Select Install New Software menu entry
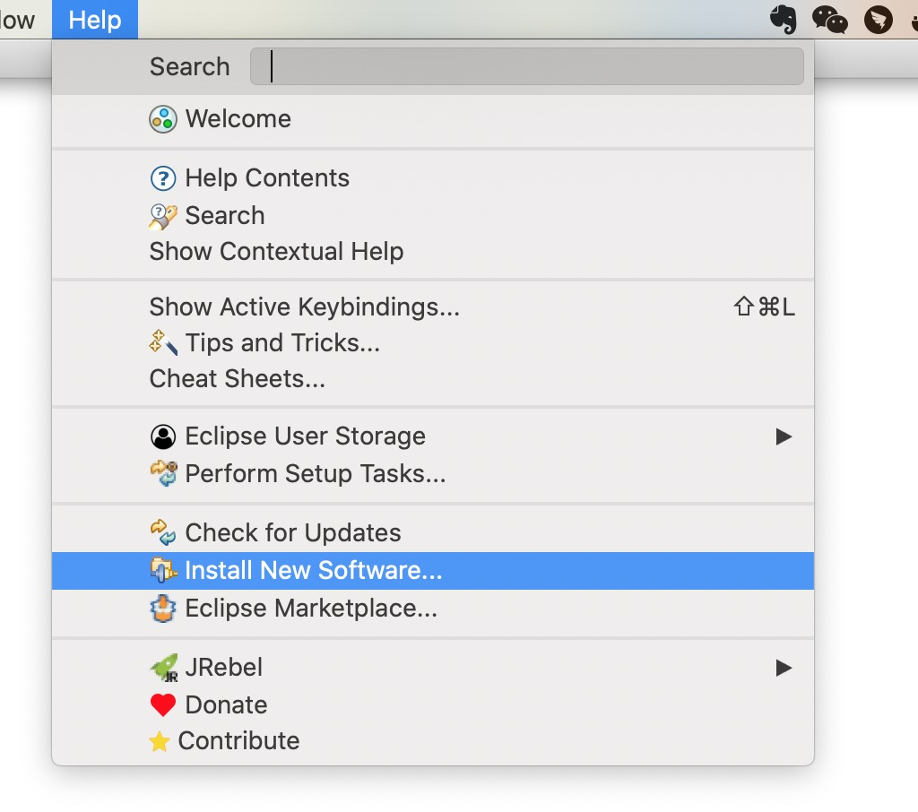The image size is (918, 812). [x=313, y=571]
